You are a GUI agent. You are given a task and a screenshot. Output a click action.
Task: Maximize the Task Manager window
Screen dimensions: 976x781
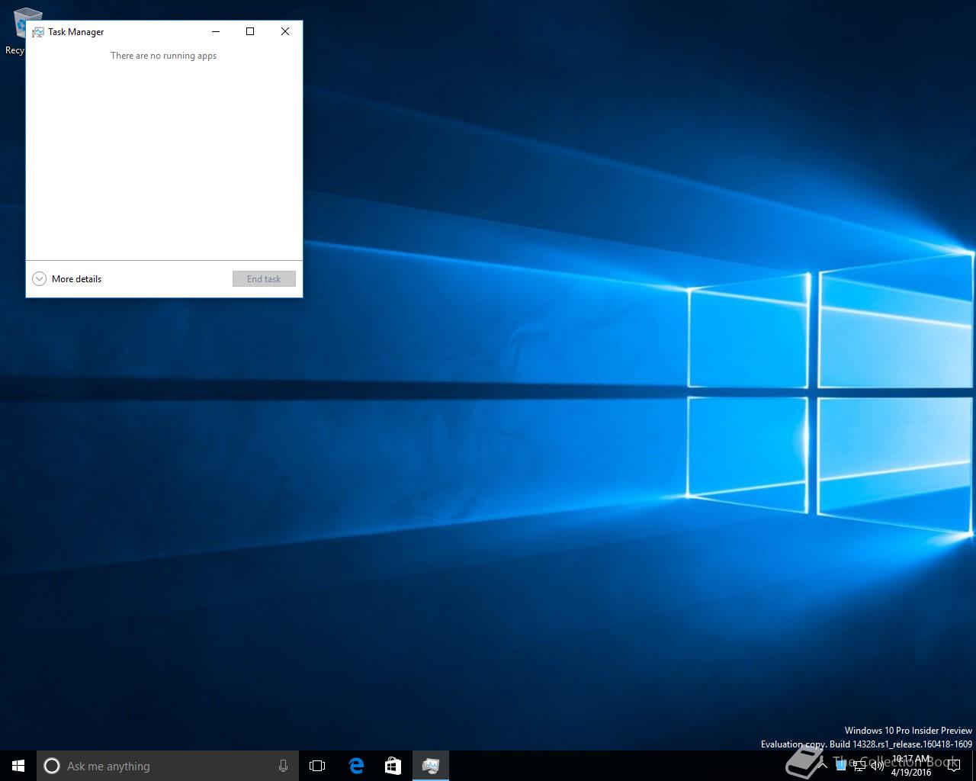(250, 31)
